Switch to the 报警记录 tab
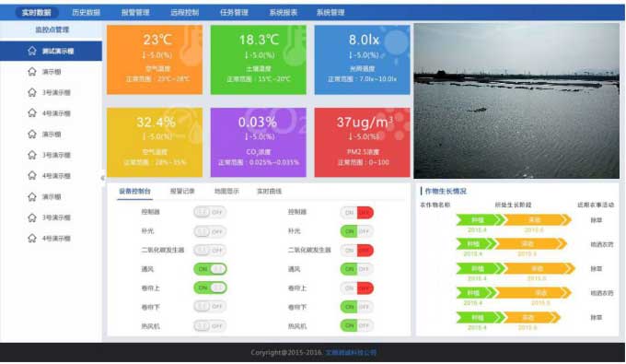 [x=182, y=191]
